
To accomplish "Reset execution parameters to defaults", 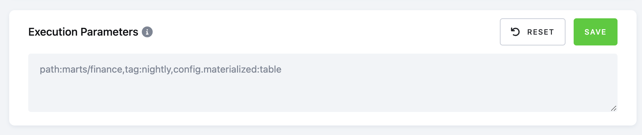I will pos(533,32).
